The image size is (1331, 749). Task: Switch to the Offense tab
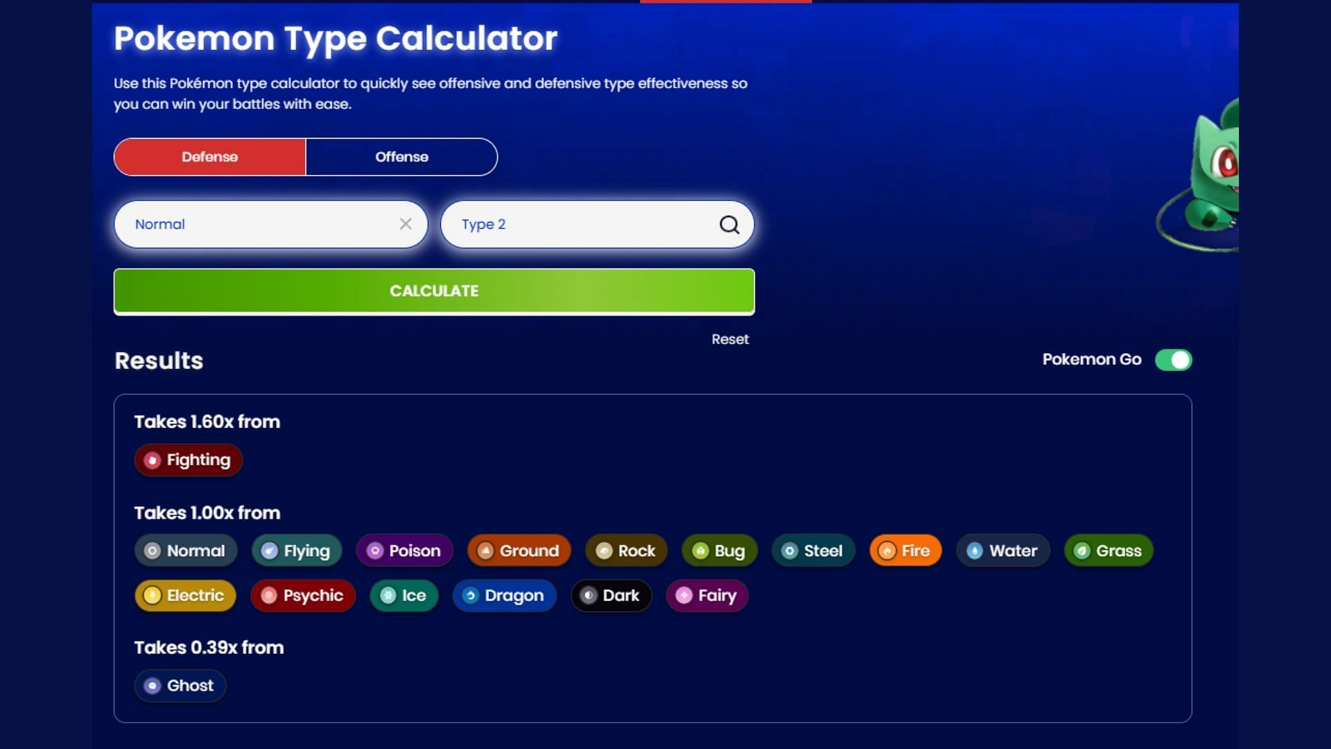402,156
